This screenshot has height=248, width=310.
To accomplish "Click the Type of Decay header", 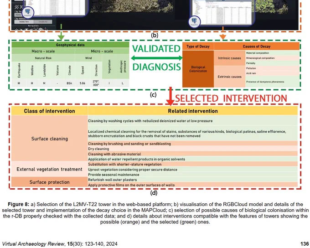I will pos(198,46).
